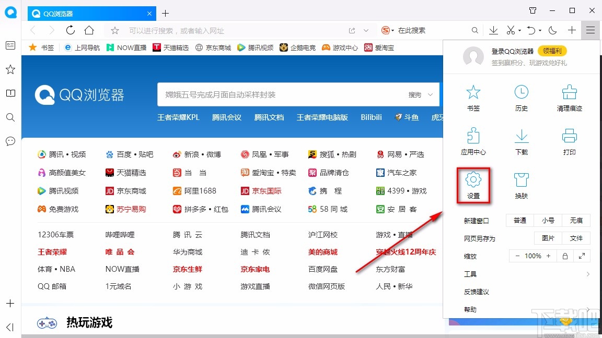This screenshot has width=602, height=338.
Task: Open 腾讯视频 bookmark bar item
Action: pos(256,47)
